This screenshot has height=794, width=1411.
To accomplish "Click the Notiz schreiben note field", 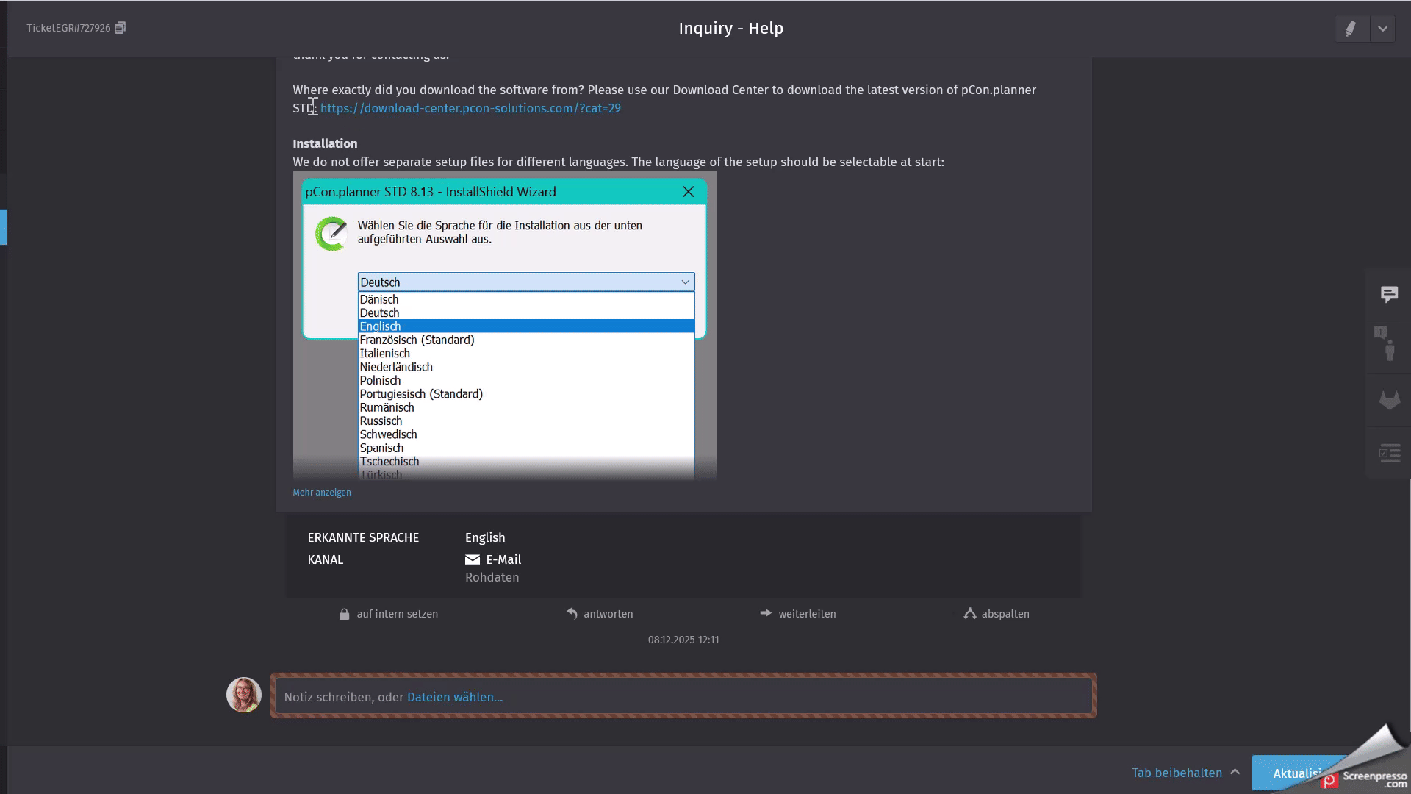I will pyautogui.click(x=735, y=697).
